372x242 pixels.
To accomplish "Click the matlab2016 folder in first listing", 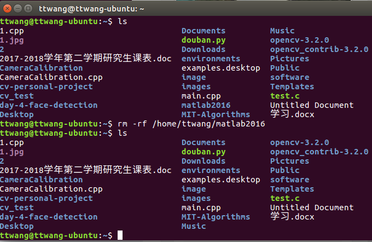I will 206,105.
